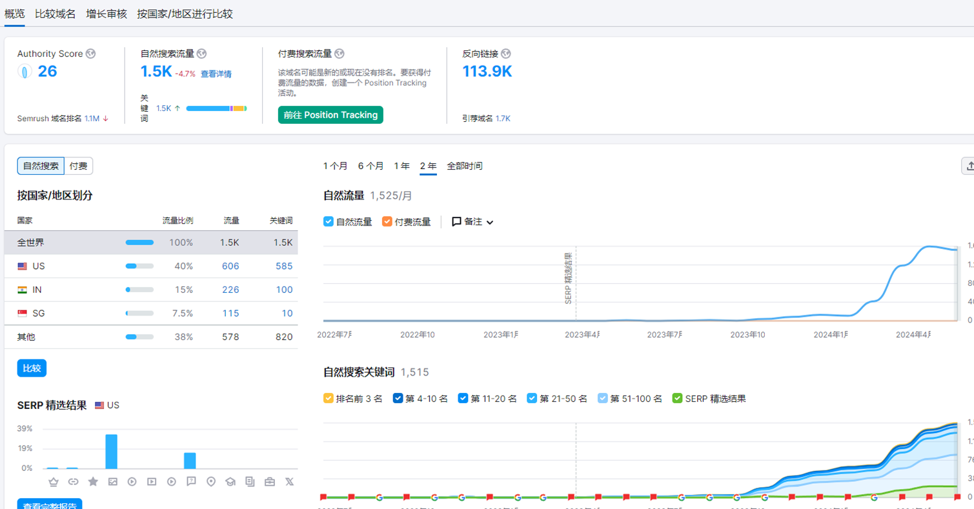Toggle the 排名前 3 名 checkbox
This screenshot has height=509, width=974.
point(329,399)
